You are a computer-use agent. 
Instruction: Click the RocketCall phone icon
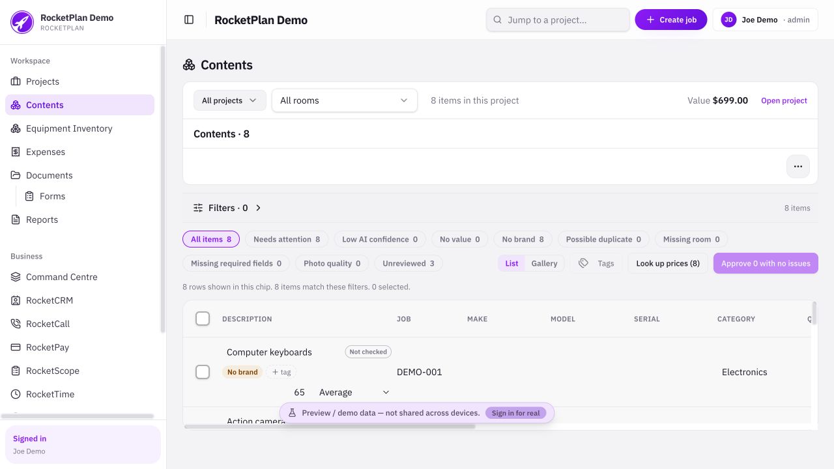pos(16,324)
